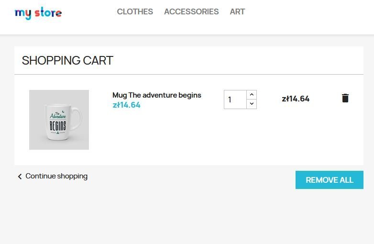The height and width of the screenshot is (244, 374).
Task: Open the Accessories menu
Action: 191,11
